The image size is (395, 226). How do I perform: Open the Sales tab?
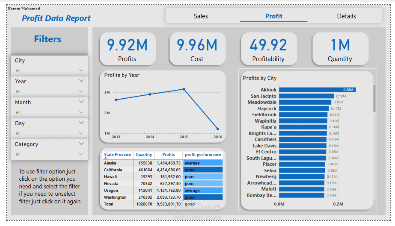[x=201, y=16]
